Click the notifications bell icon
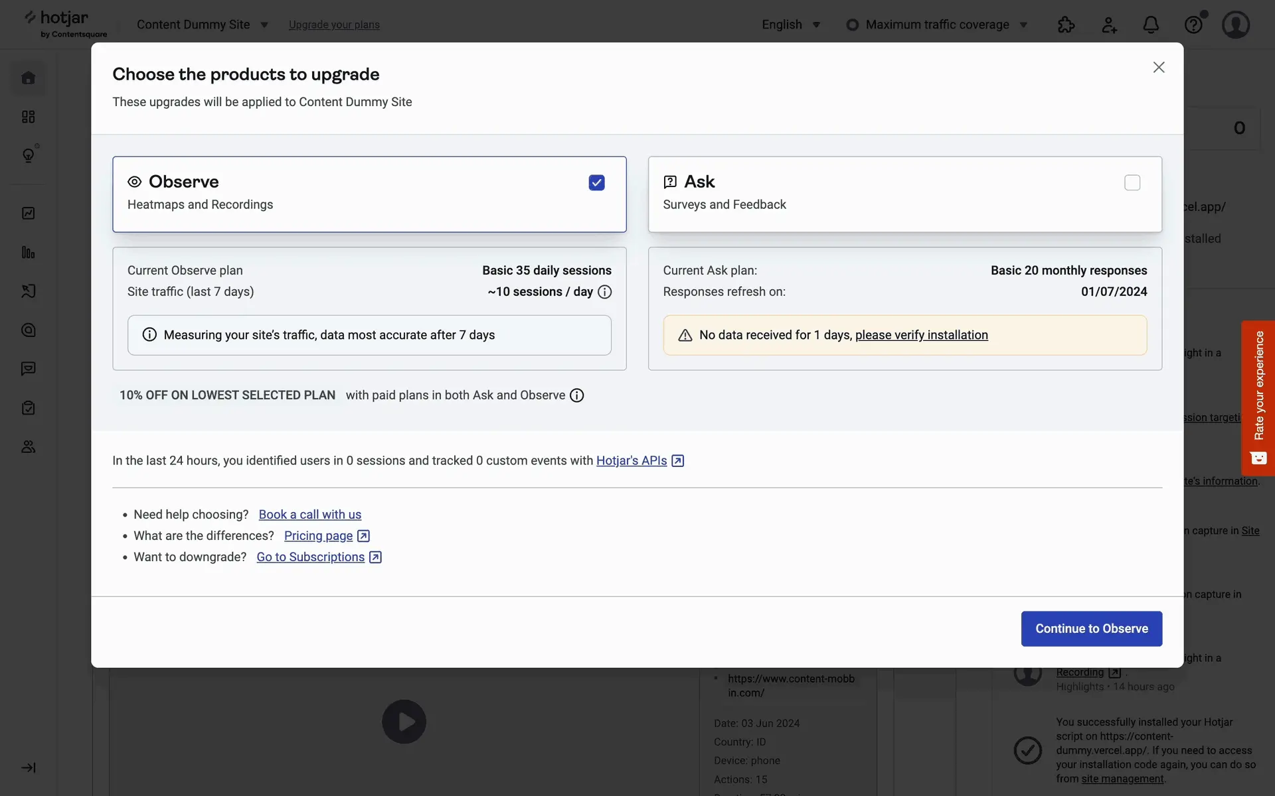This screenshot has width=1275, height=796. 1151,25
